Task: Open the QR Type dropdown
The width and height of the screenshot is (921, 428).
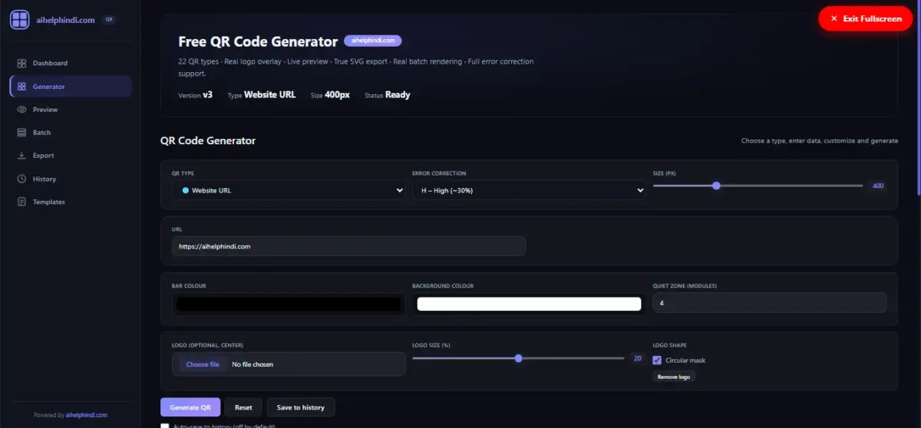Action: tap(289, 190)
